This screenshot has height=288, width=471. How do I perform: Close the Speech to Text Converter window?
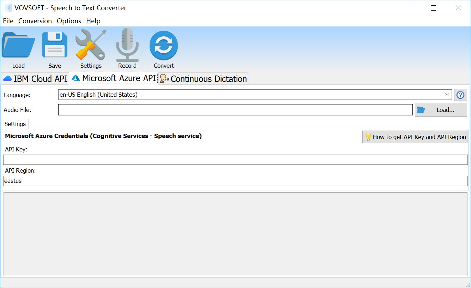click(458, 8)
